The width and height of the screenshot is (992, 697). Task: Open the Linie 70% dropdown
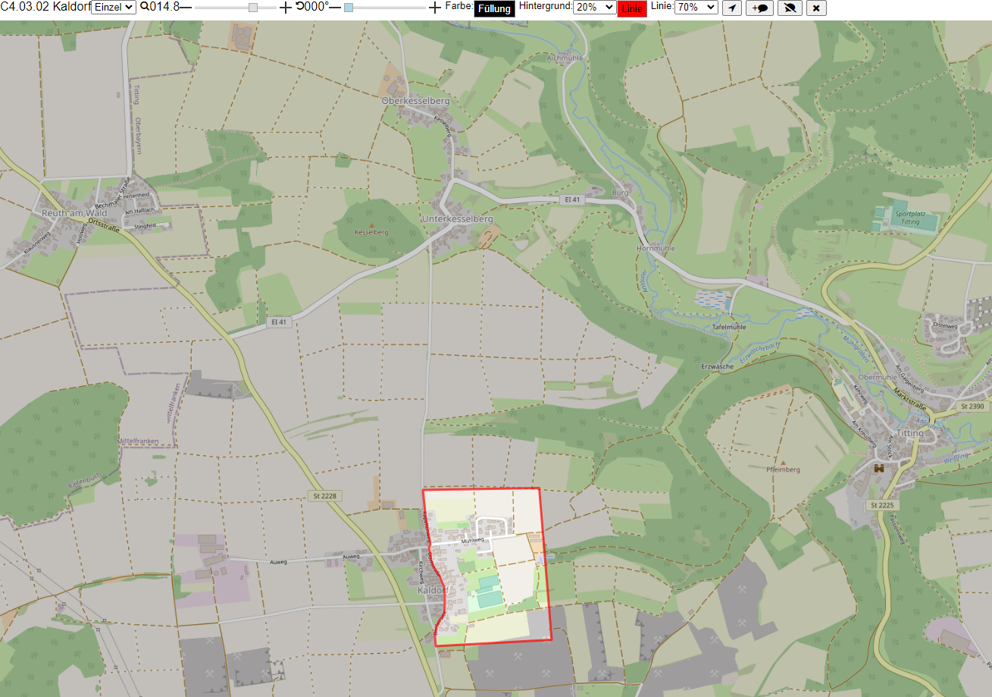(696, 7)
